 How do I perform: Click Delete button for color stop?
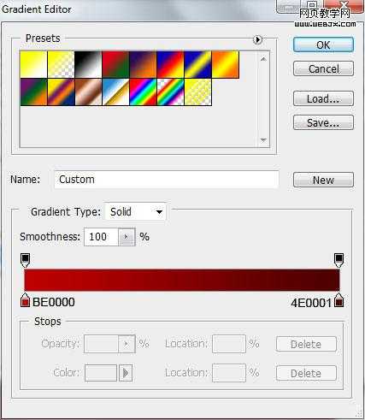pyautogui.click(x=306, y=373)
